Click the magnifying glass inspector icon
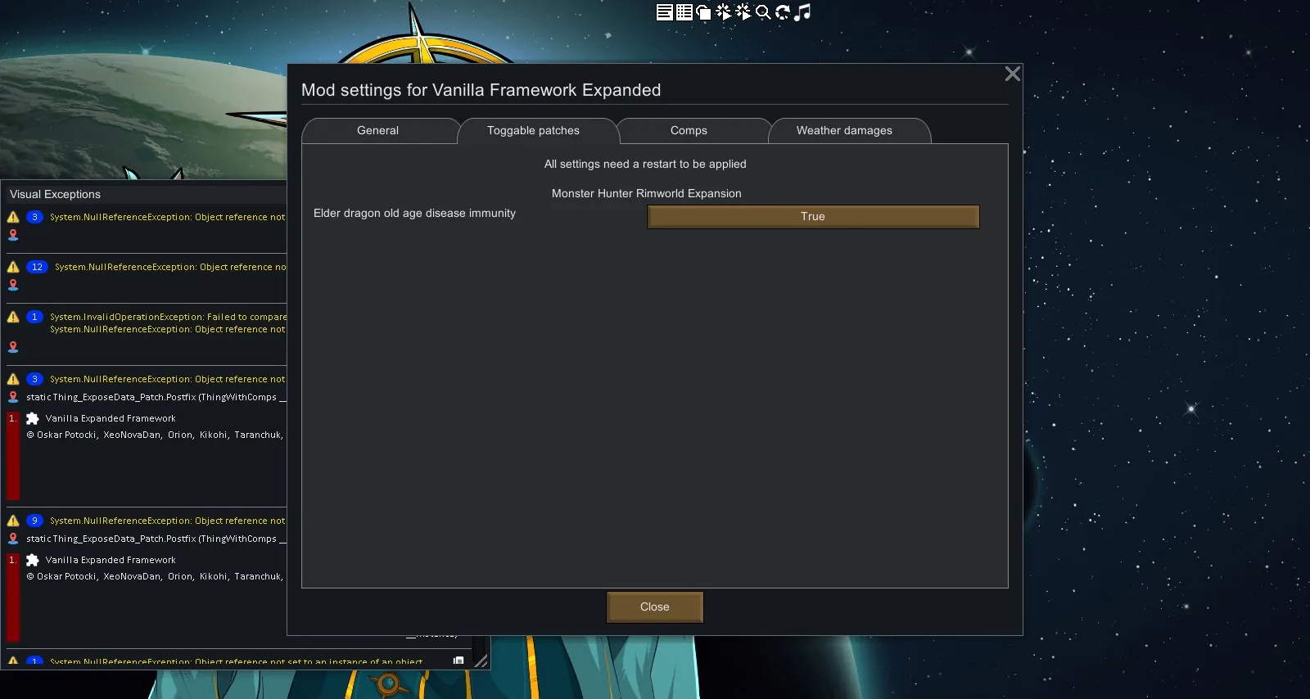1310x699 pixels. tap(763, 12)
